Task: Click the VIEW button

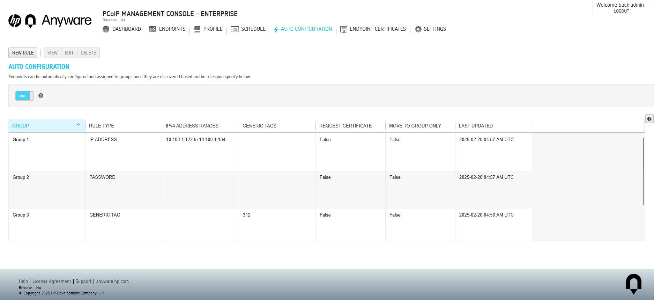Action: tap(52, 53)
